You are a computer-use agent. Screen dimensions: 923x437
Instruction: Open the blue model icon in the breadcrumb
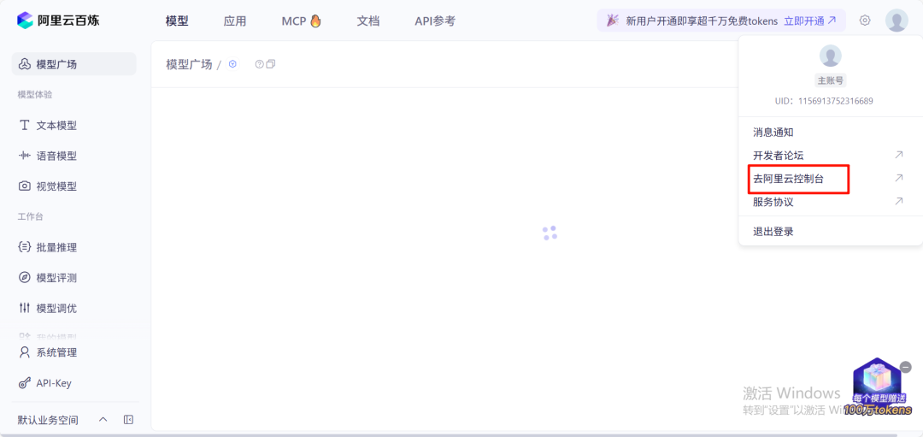point(232,64)
